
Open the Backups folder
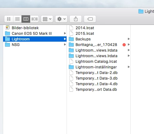[x=99, y=39]
